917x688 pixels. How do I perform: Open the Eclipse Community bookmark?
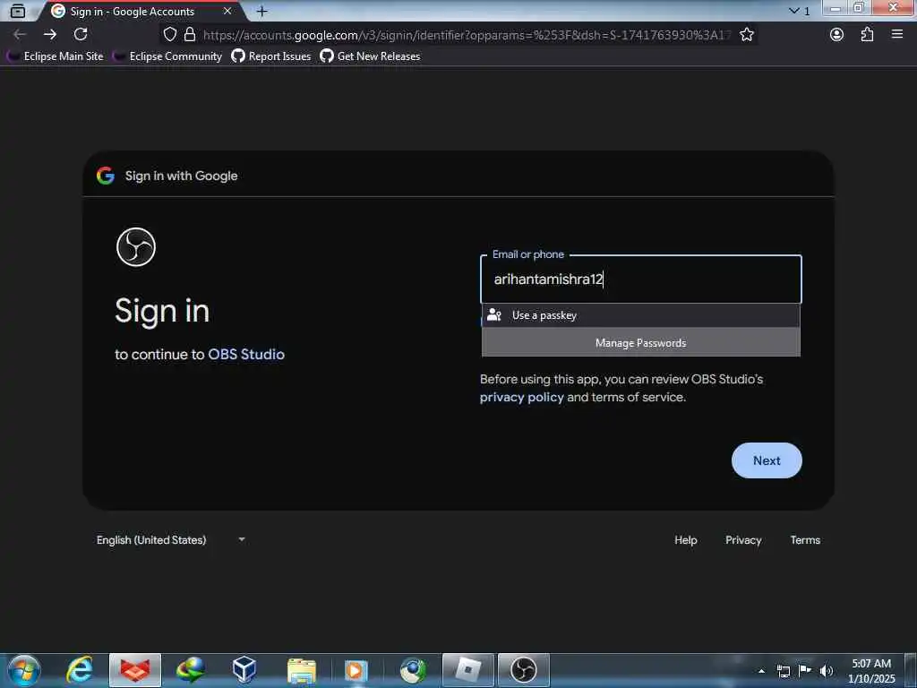tap(167, 56)
